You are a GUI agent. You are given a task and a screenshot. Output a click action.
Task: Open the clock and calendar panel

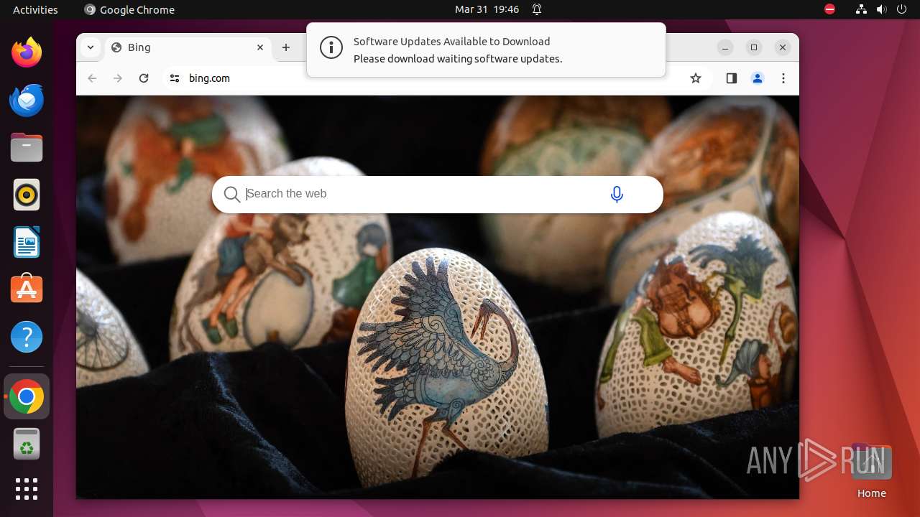tap(487, 9)
